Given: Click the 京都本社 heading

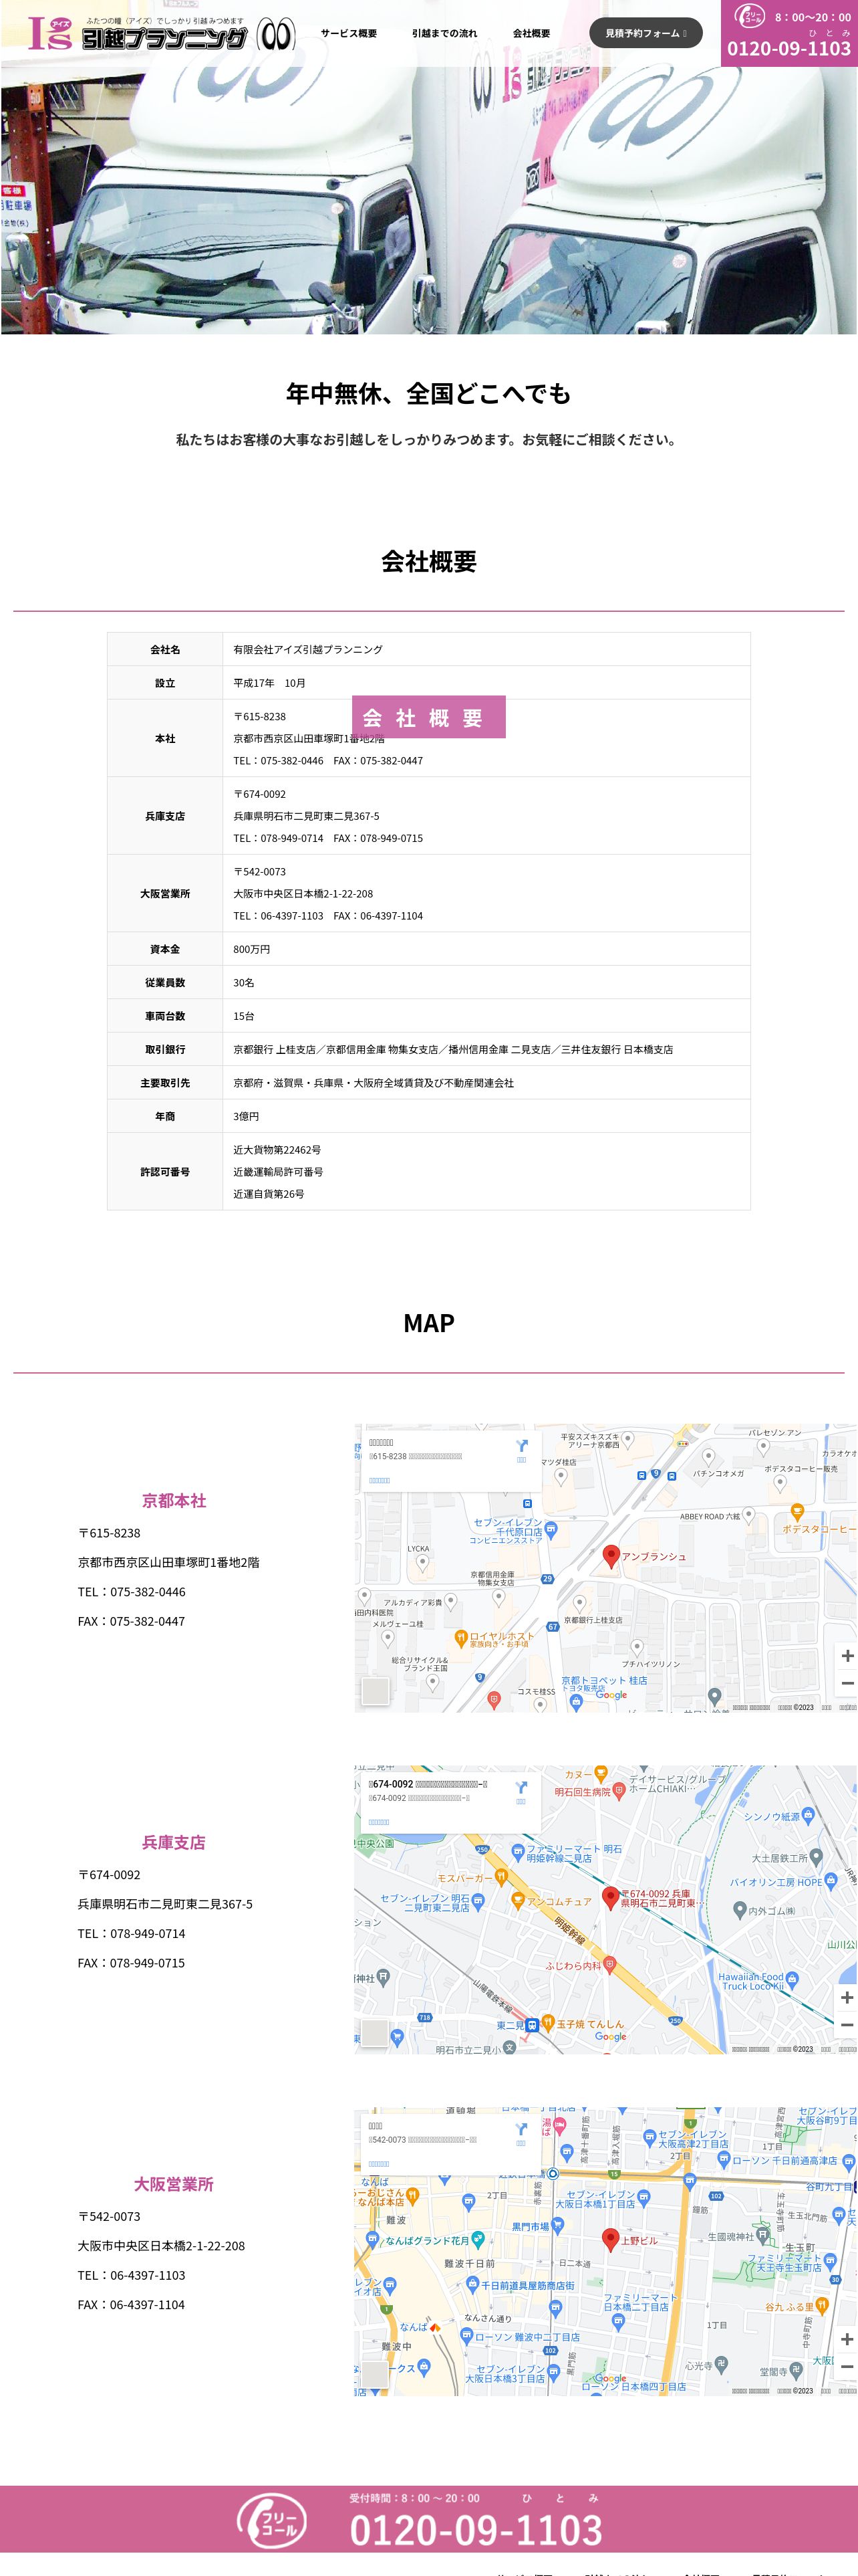Looking at the screenshot, I should [174, 1501].
